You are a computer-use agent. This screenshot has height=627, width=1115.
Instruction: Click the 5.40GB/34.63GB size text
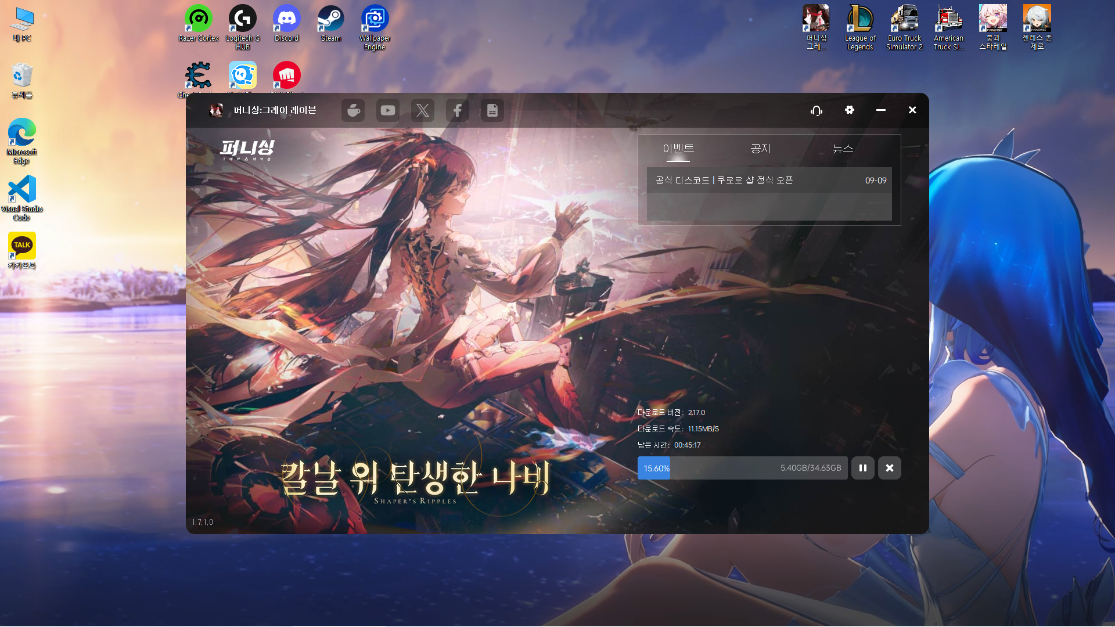click(811, 468)
